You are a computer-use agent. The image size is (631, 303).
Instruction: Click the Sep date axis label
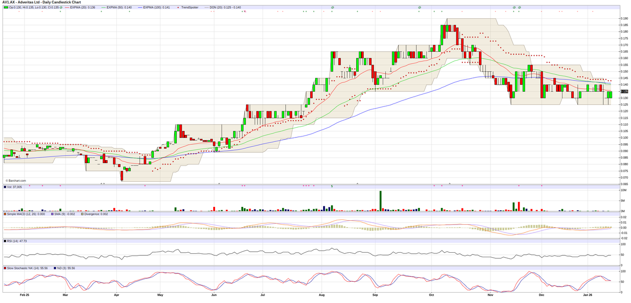point(375,294)
